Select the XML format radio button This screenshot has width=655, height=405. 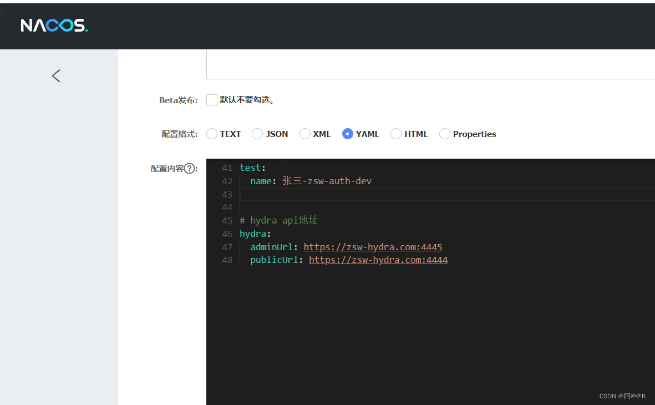305,134
